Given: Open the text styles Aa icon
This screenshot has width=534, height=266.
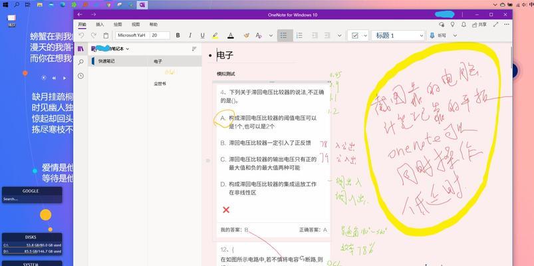Looking at the screenshot, I should click(259, 35).
